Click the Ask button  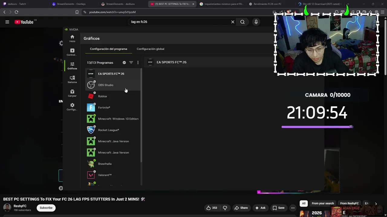[x=260, y=208]
